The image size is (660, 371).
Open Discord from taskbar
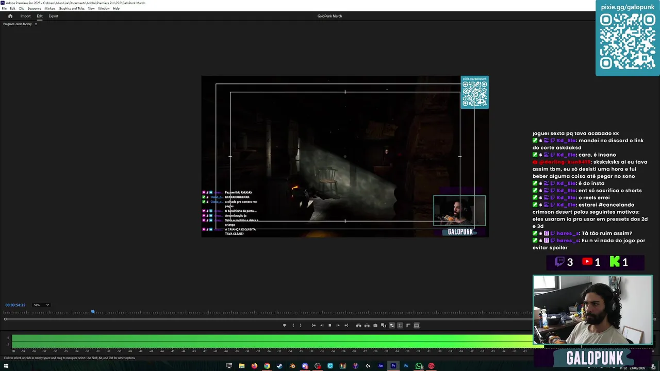[305, 366]
